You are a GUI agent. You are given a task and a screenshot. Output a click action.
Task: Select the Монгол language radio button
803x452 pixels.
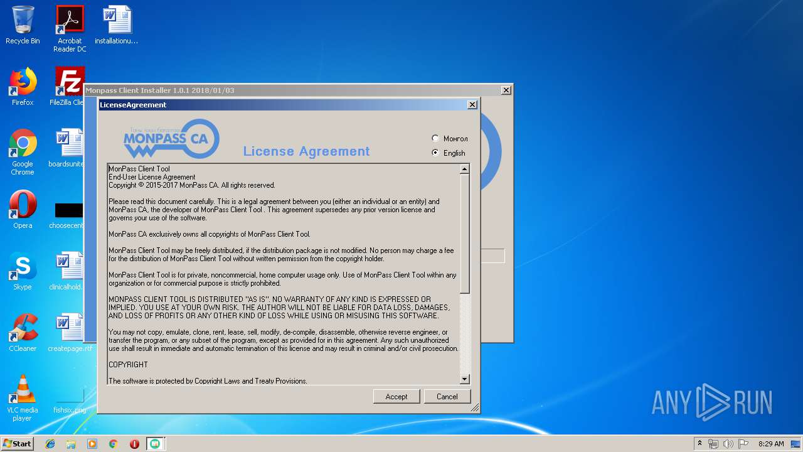tap(435, 138)
